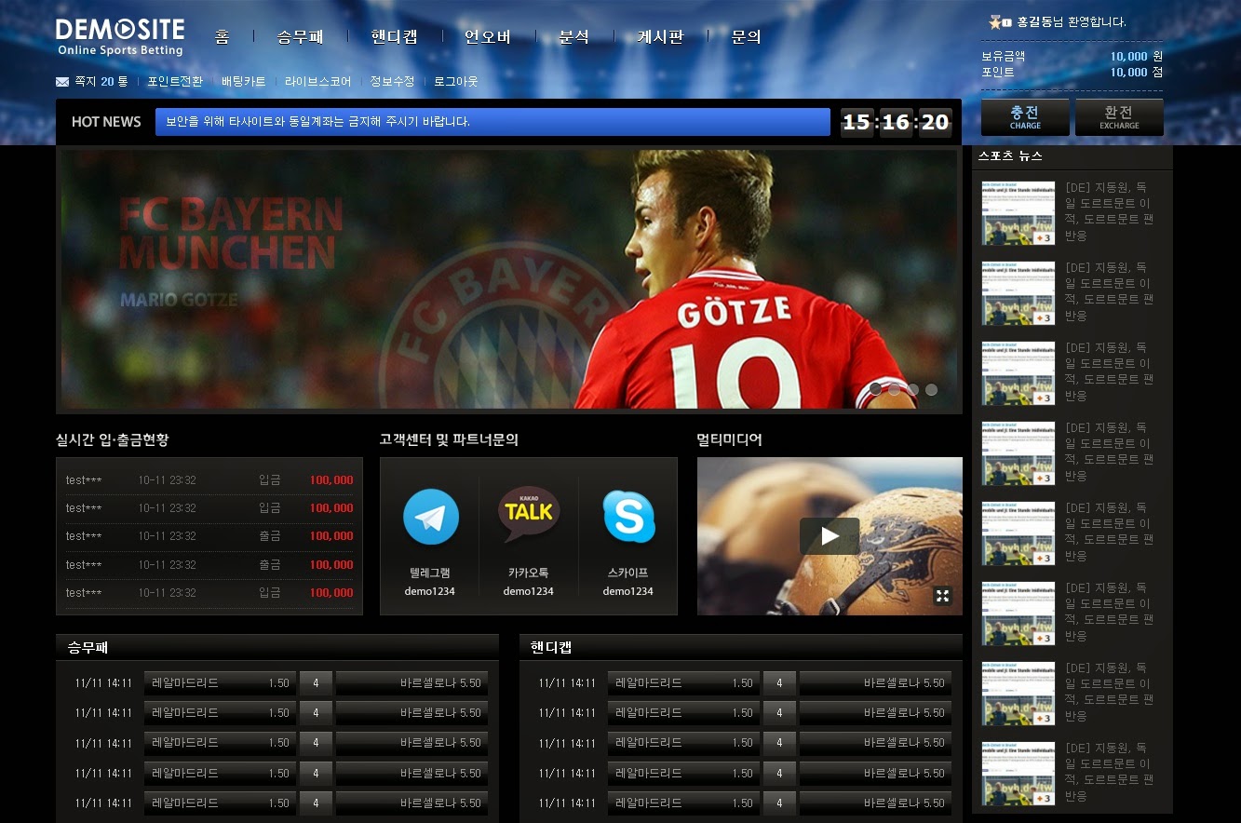Open the 핸디캡 menu in top navigation
This screenshot has height=823, width=1241.
[x=394, y=37]
